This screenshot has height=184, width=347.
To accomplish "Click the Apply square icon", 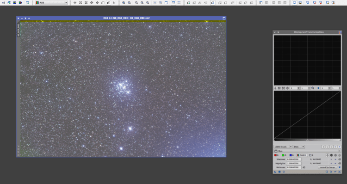I will pos(279,172).
